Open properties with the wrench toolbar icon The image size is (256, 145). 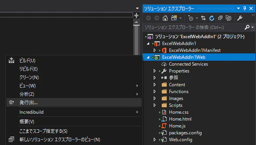[x=240, y=18]
